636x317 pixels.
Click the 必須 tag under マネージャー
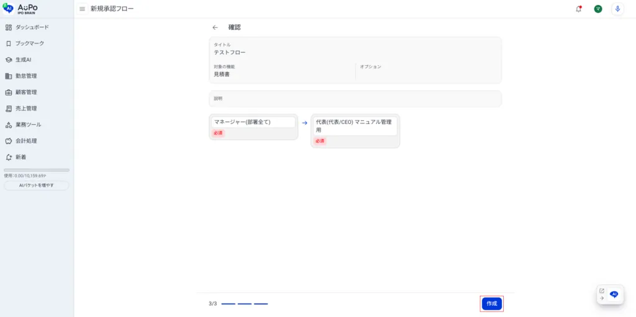pos(218,133)
